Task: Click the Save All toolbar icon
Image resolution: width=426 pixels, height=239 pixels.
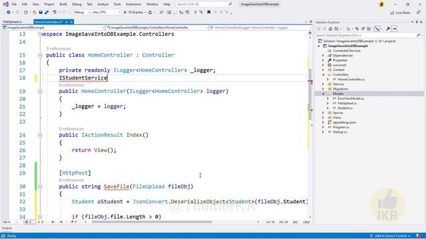Action: [x=47, y=13]
